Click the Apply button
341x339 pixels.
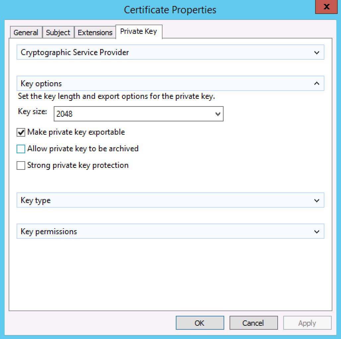click(x=307, y=323)
